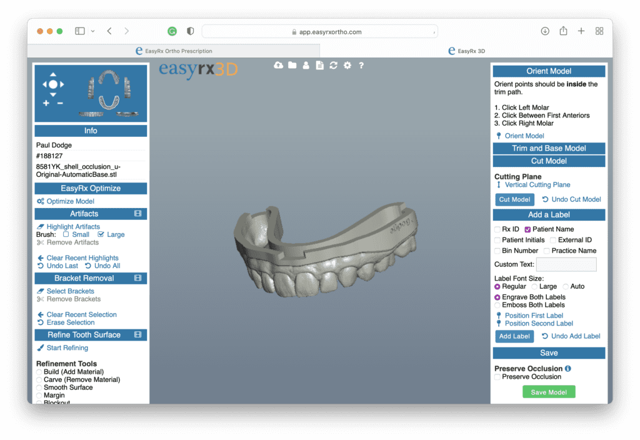Screen dimensions: 640x440
Task: Open settings via the gear icon
Action: pyautogui.click(x=347, y=65)
